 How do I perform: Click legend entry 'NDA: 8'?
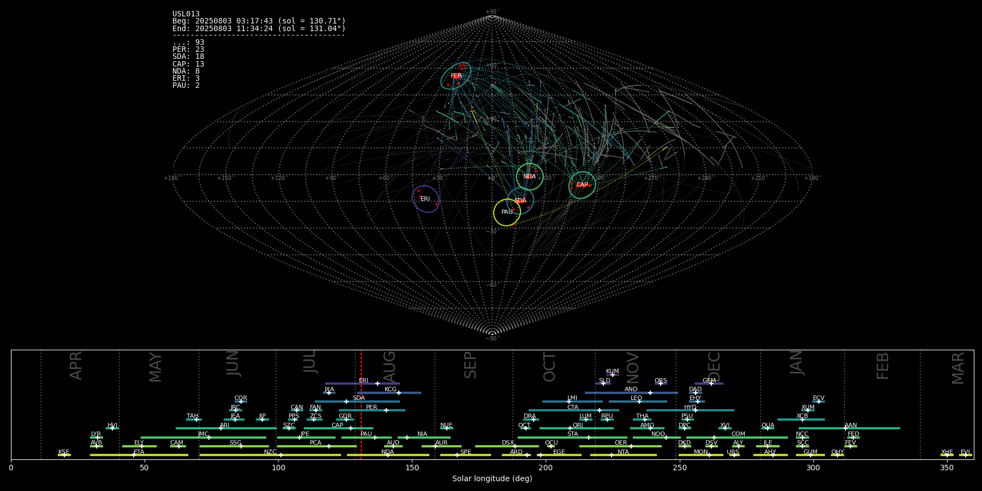[x=186, y=71]
